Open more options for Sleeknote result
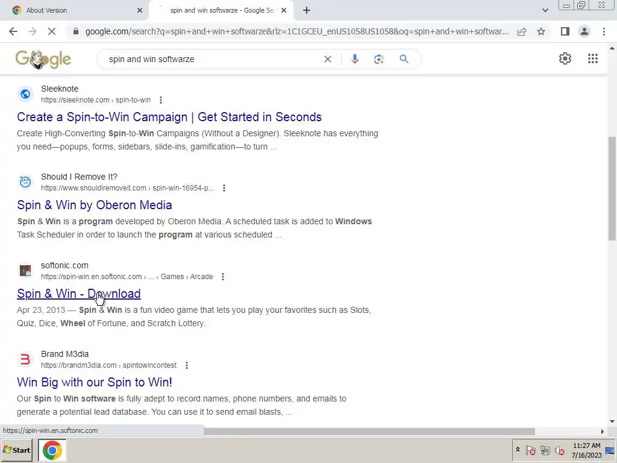The image size is (617, 463). point(160,100)
